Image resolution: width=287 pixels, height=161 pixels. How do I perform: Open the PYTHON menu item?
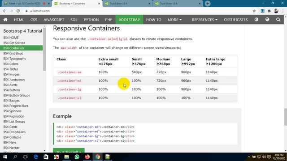coord(91,20)
